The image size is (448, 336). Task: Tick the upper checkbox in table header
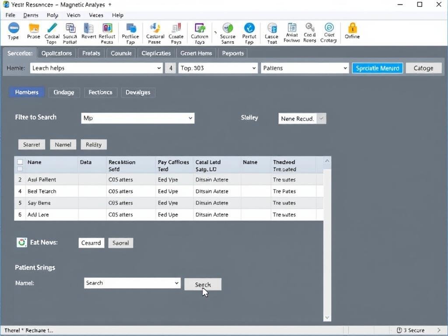tap(20, 162)
